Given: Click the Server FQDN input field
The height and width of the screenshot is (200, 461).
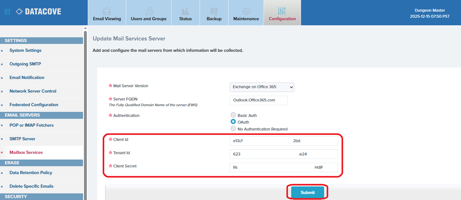Looking at the screenshot, I should click(259, 100).
